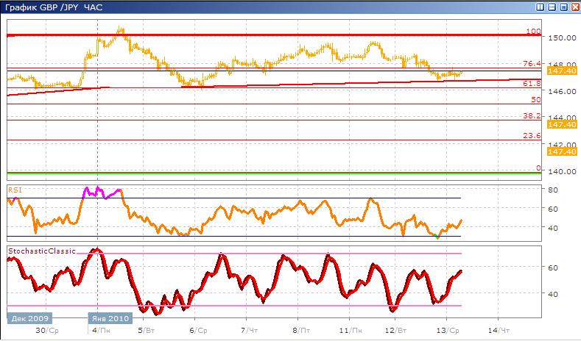Select the Fibonacci 61.8 level label
The image size is (581, 341).
[x=533, y=85]
